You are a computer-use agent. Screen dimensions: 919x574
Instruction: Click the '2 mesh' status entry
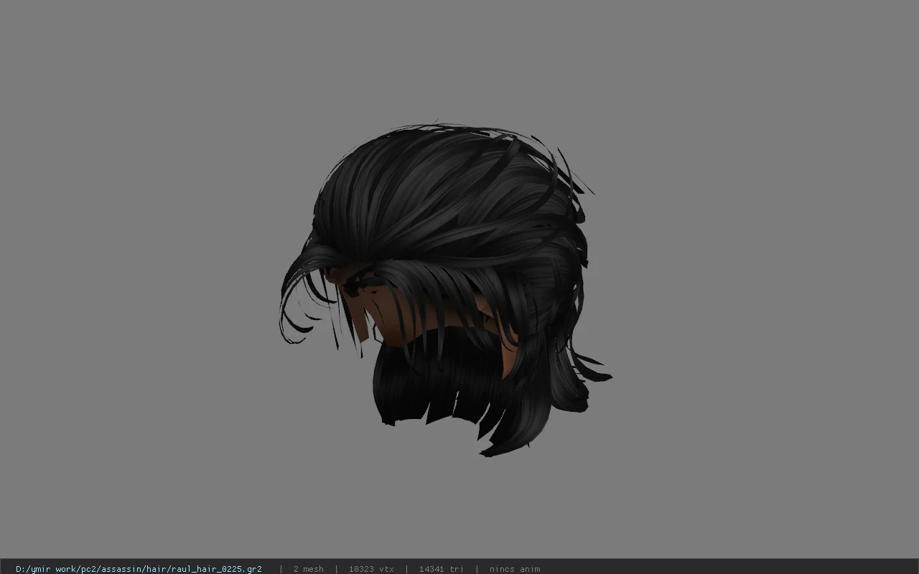pyautogui.click(x=309, y=569)
